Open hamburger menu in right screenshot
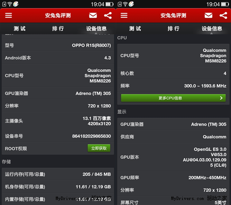The height and width of the screenshot is (205, 231). (x=124, y=15)
